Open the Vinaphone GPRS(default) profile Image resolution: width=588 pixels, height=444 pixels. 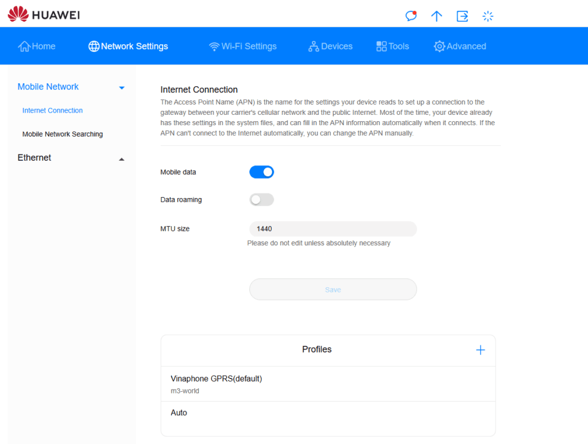pos(328,384)
